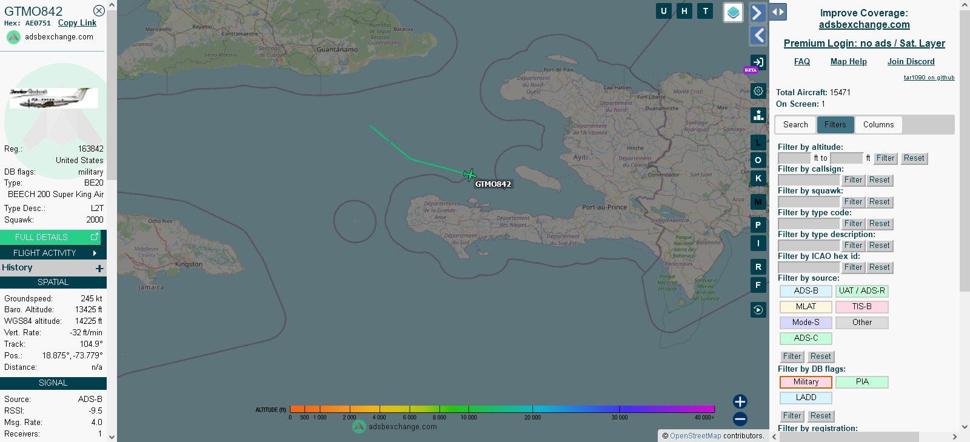Zoom in on the map

point(740,401)
